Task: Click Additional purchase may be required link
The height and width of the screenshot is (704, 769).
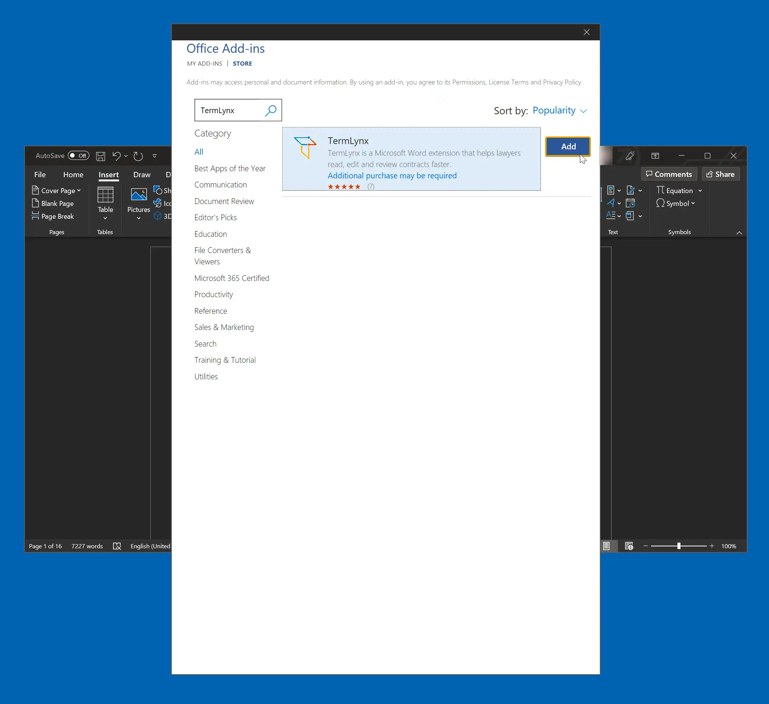Action: tap(392, 176)
